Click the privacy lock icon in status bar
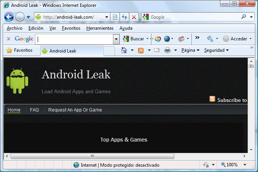Viewport: 258px width, 172px height. pyautogui.click(x=206, y=165)
